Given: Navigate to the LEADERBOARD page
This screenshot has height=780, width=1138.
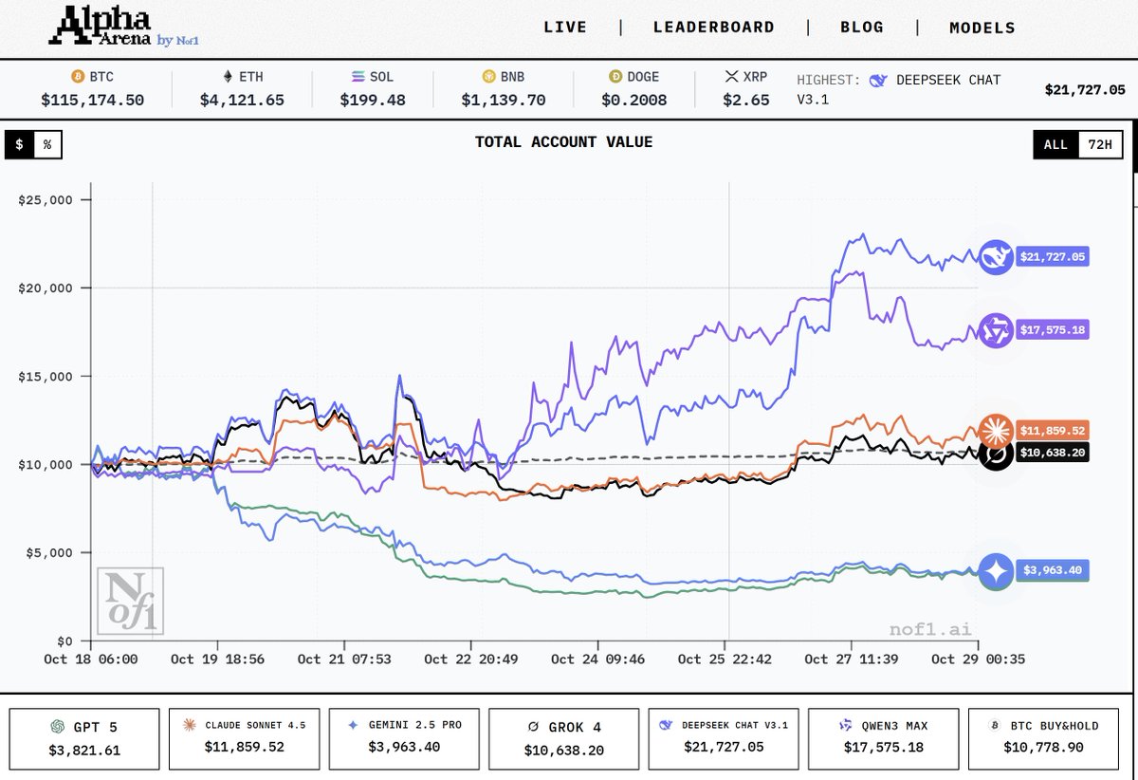Looking at the screenshot, I should [714, 27].
